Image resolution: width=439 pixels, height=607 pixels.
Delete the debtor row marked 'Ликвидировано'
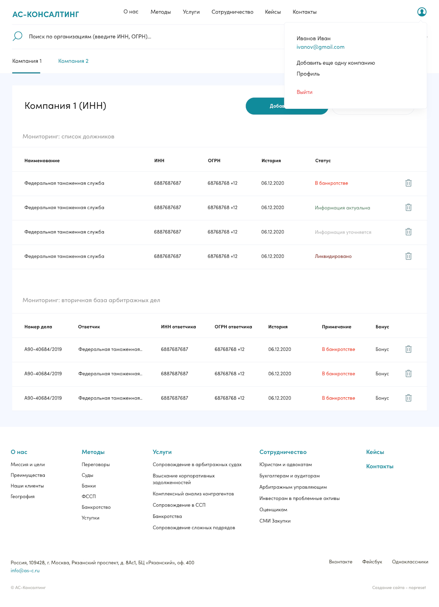point(408,256)
